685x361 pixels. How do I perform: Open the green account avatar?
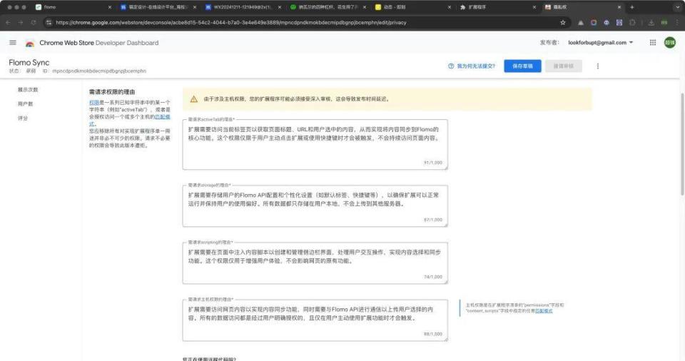point(670,42)
